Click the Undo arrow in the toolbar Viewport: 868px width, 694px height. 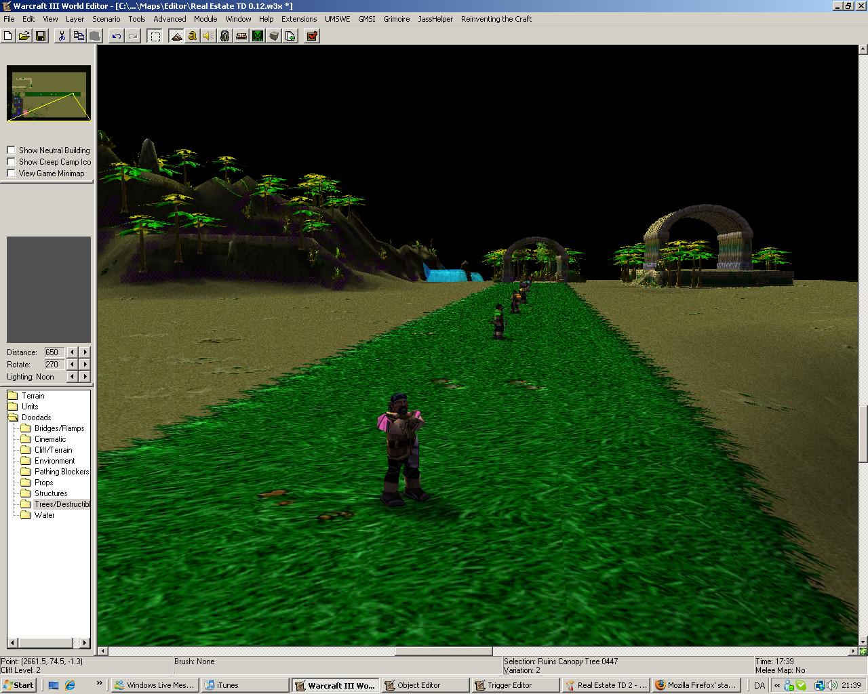click(x=117, y=36)
